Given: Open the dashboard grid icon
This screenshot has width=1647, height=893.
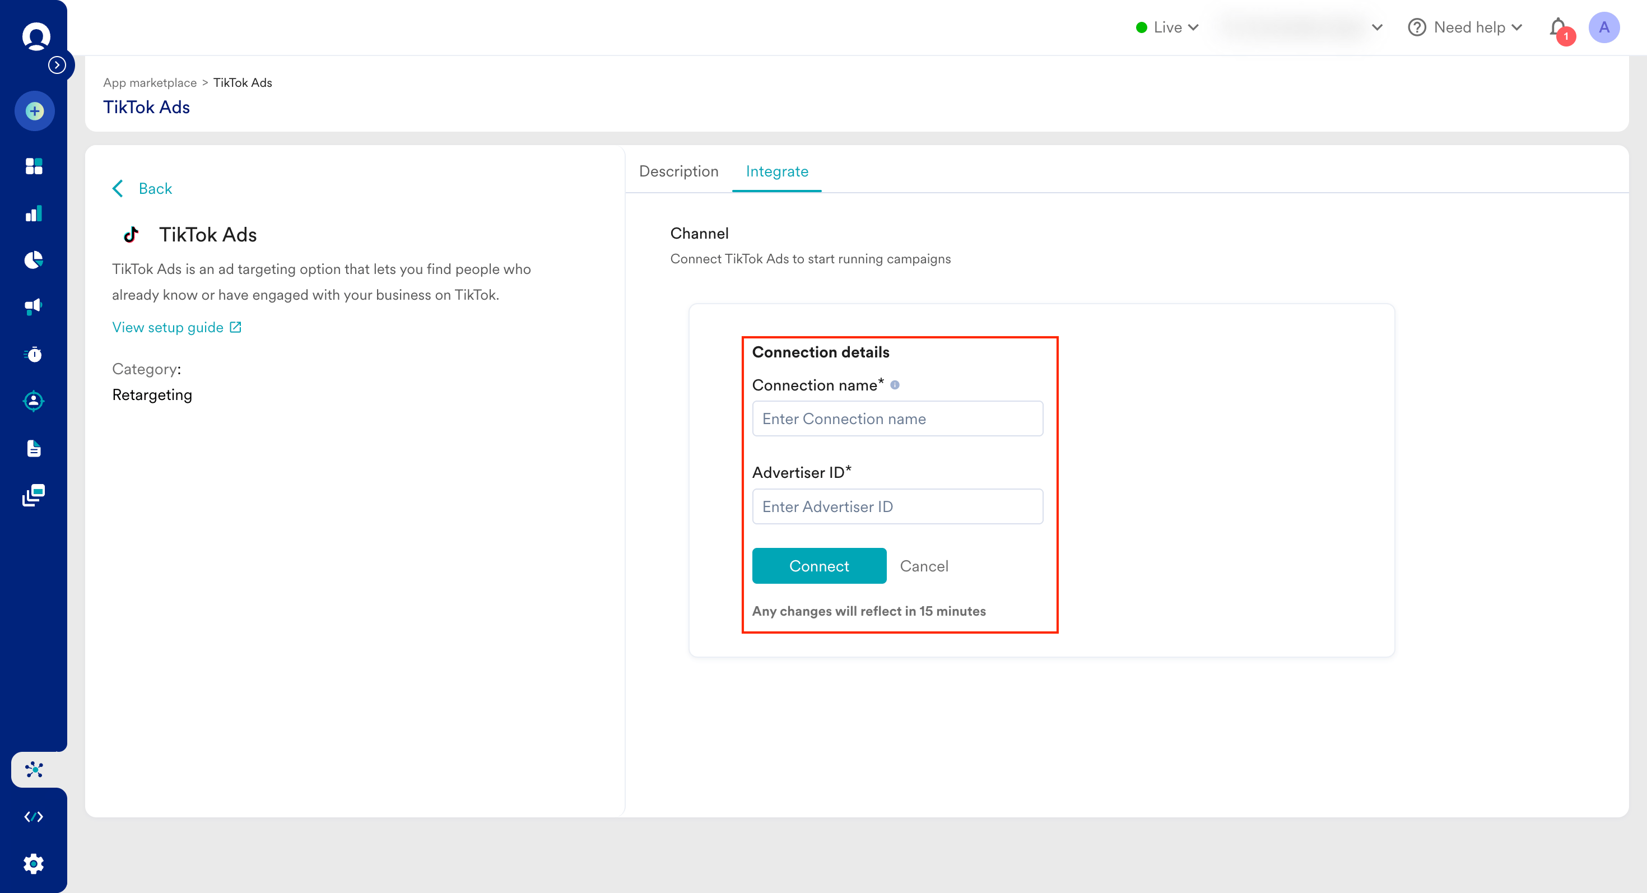Looking at the screenshot, I should coord(34,166).
